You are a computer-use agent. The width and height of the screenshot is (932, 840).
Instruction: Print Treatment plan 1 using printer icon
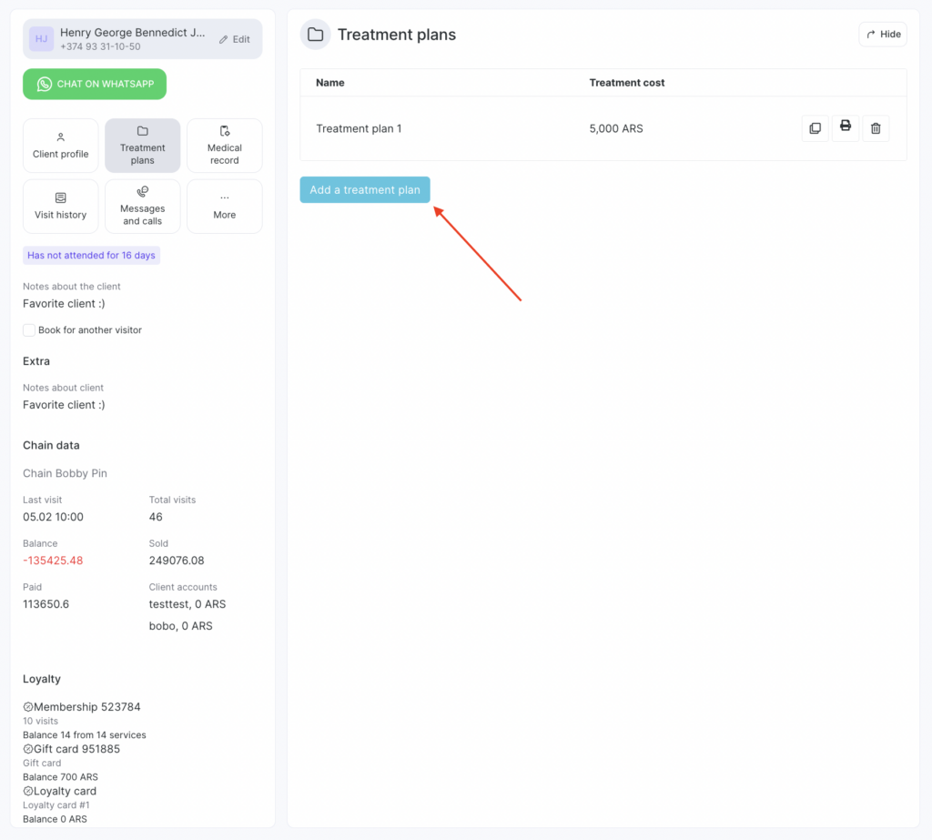coord(846,127)
